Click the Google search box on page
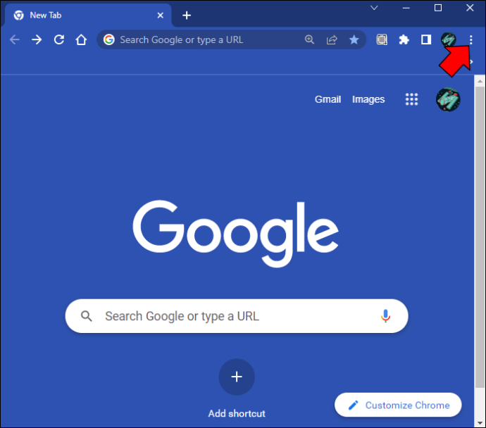Viewport: 486px width, 428px height. [237, 316]
